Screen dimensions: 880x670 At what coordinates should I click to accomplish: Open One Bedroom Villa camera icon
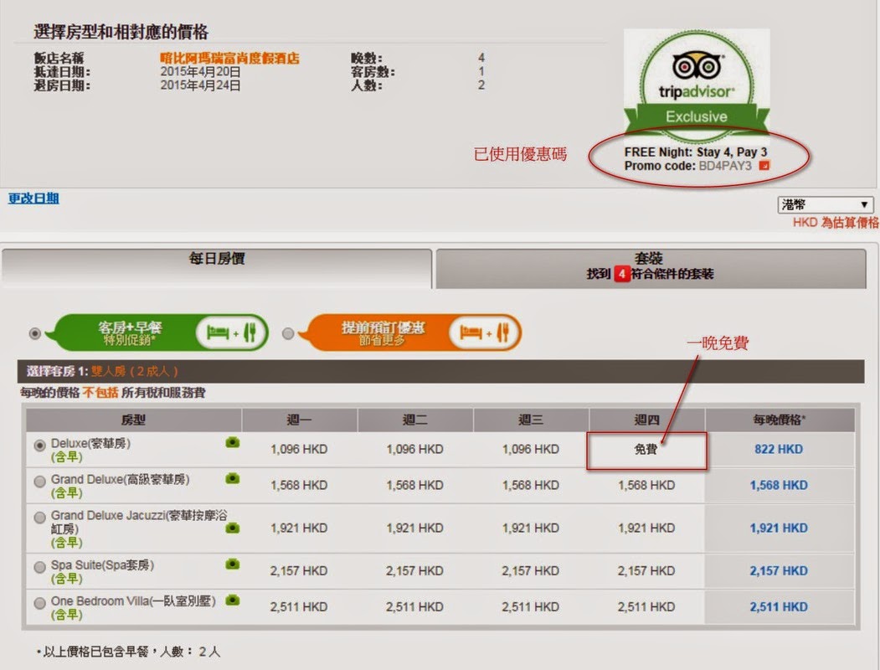[232, 600]
